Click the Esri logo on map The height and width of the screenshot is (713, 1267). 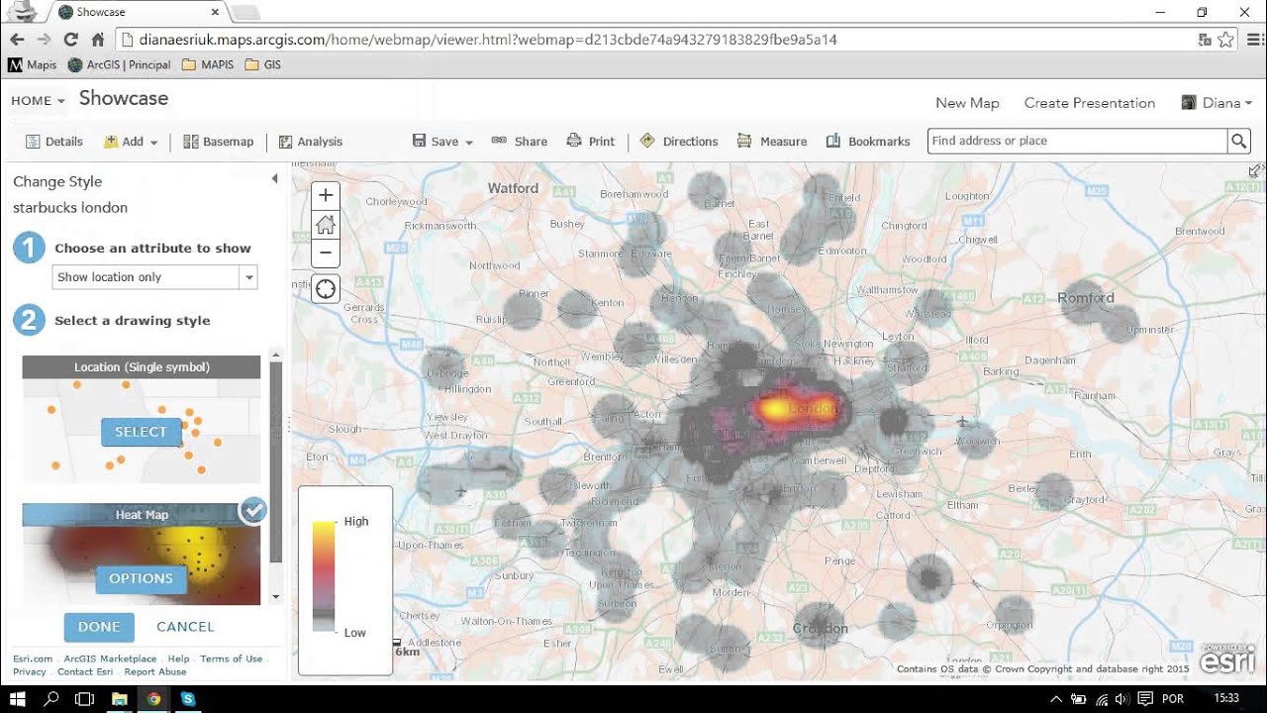pos(1227,659)
